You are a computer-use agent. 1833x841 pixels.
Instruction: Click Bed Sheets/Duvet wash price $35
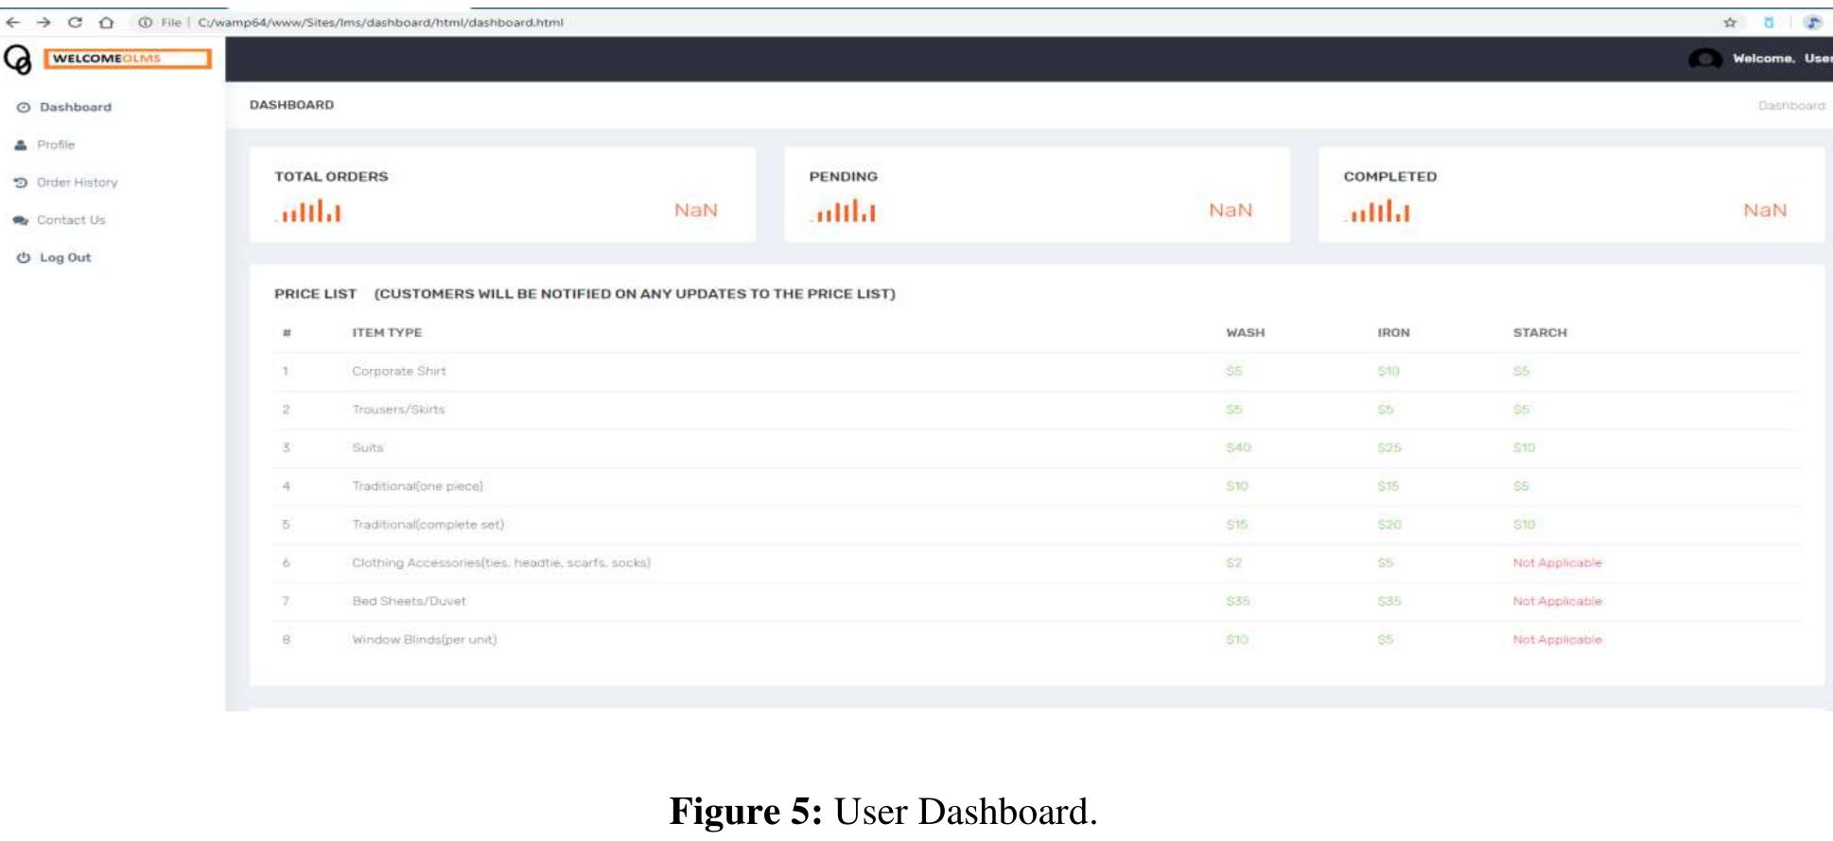1238,601
